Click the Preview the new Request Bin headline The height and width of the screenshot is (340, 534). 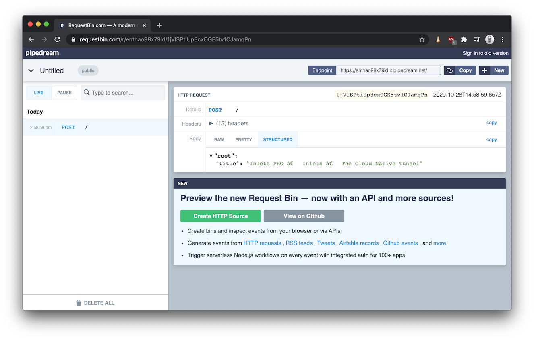point(317,198)
